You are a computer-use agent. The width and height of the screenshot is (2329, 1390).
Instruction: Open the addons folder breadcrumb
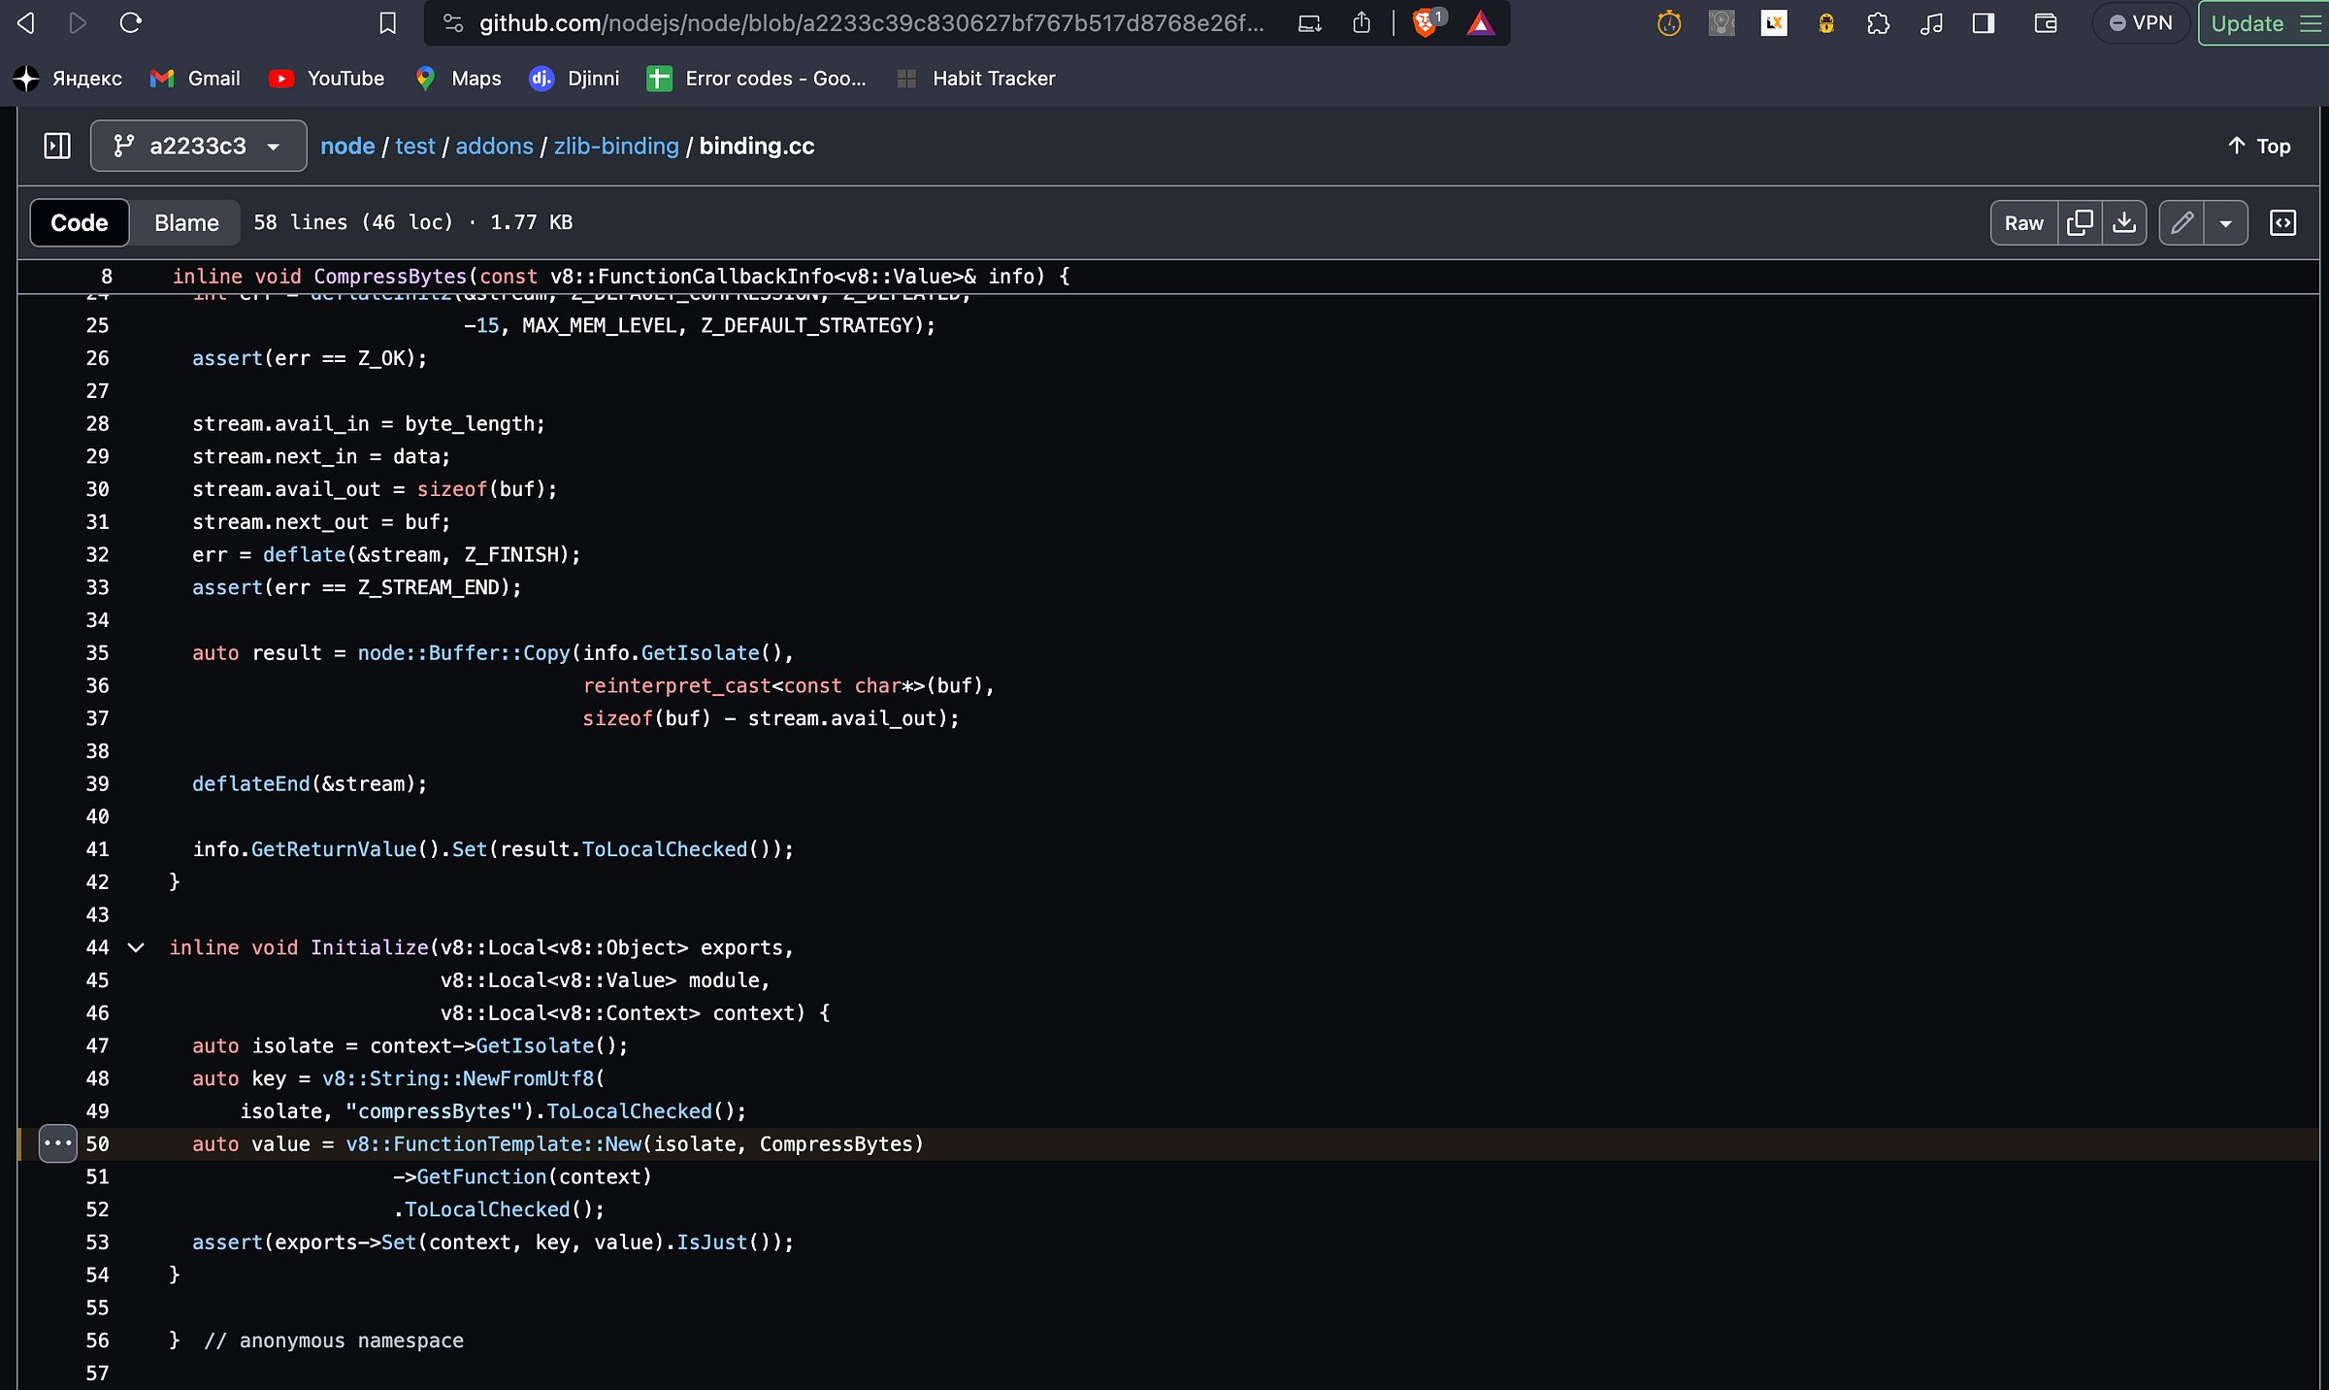click(x=495, y=146)
